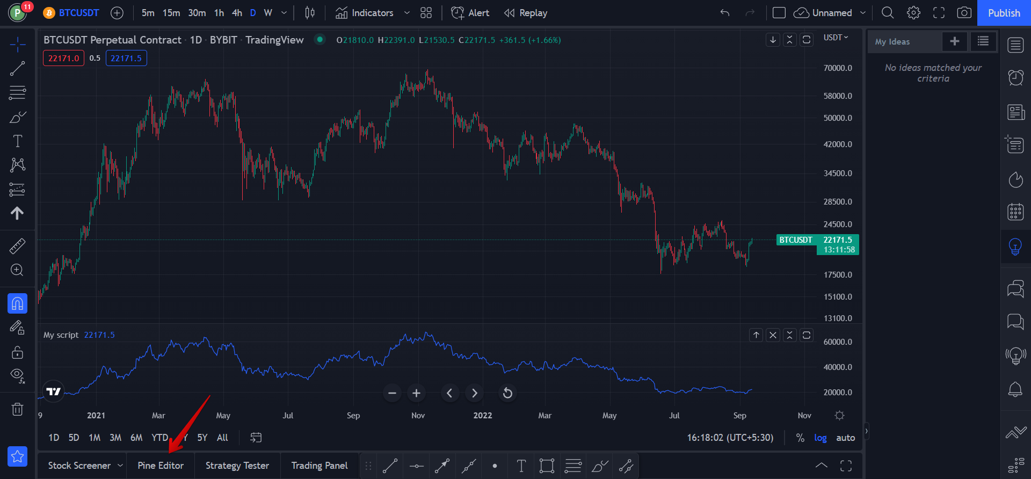Select the trend line tool in left sidebar
The height and width of the screenshot is (479, 1031).
(x=18, y=69)
